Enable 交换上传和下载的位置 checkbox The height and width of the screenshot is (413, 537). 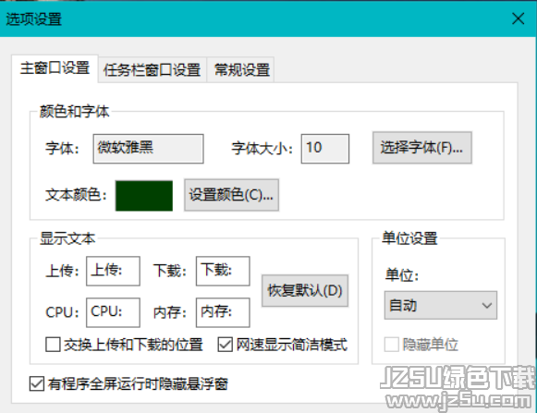(53, 345)
